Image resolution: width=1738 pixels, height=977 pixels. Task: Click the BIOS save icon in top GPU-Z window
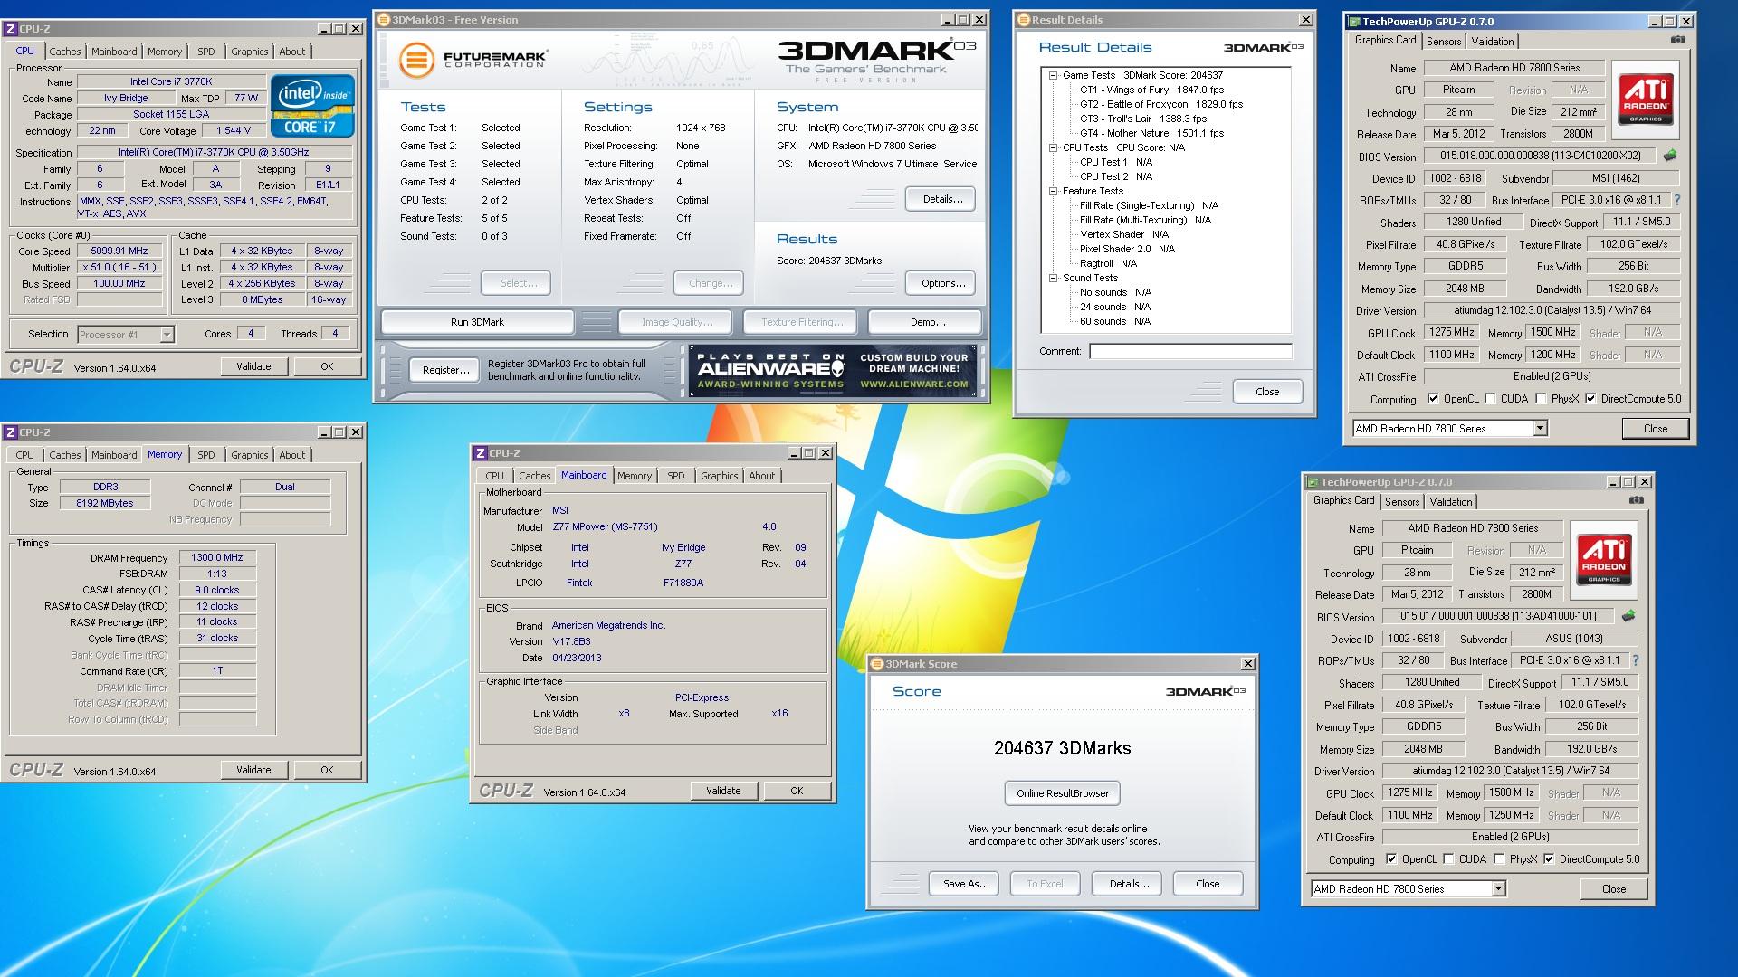coord(1670,156)
